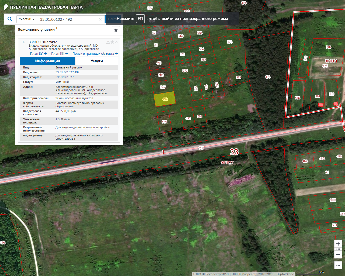This screenshot has width=345, height=276.
Task: Click Поиск в границах объекта link
Action: [x=95, y=54]
